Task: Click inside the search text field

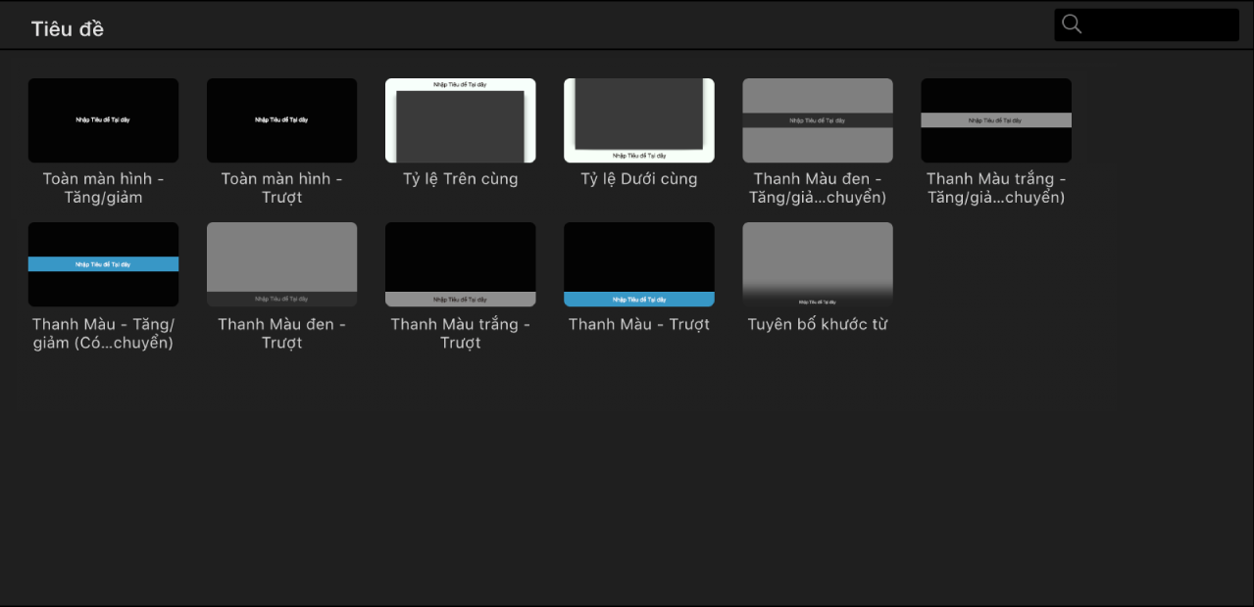Action: pyautogui.click(x=1147, y=24)
